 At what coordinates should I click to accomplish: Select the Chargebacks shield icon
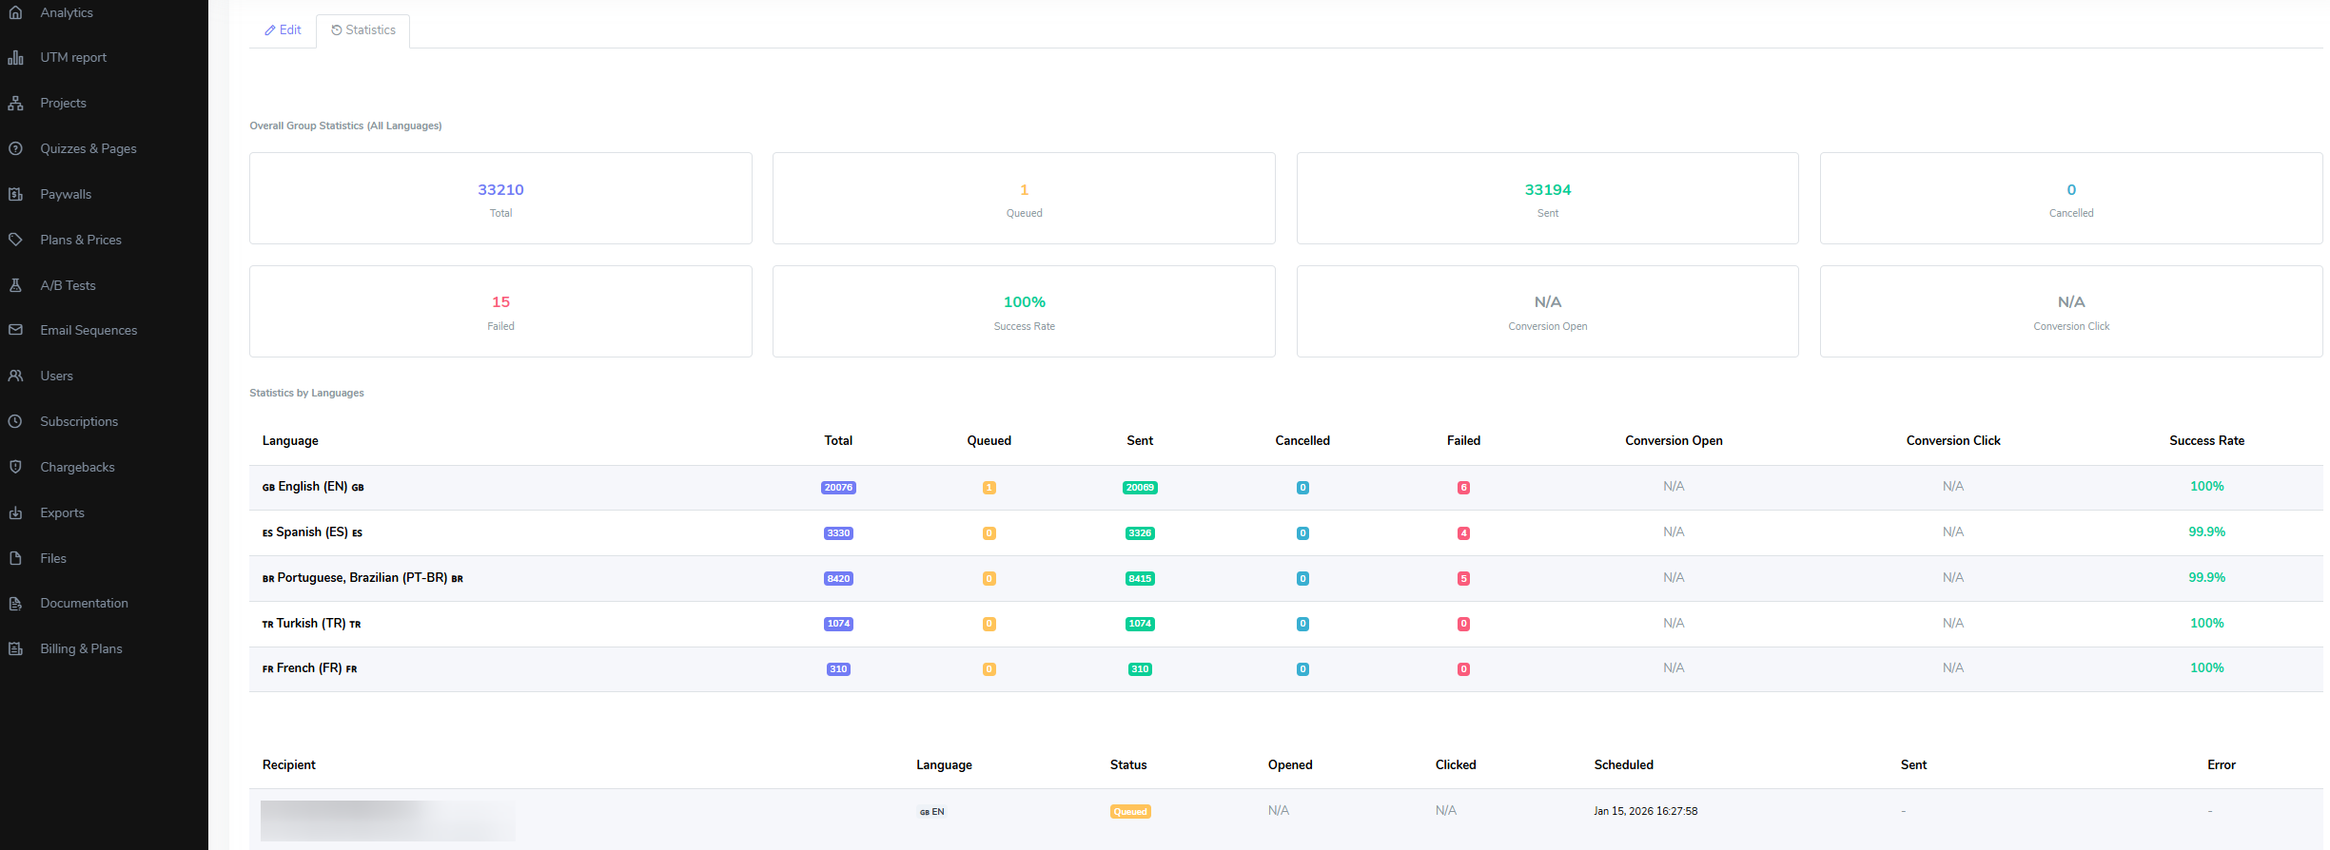(15, 467)
